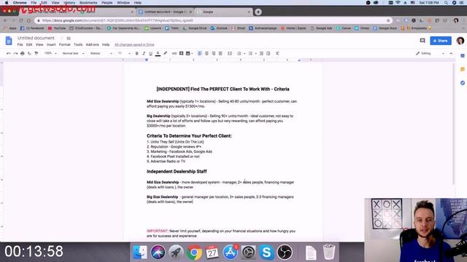Image resolution: width=467 pixels, height=262 pixels.
Task: Open the Docs File menu
Action: (20, 44)
